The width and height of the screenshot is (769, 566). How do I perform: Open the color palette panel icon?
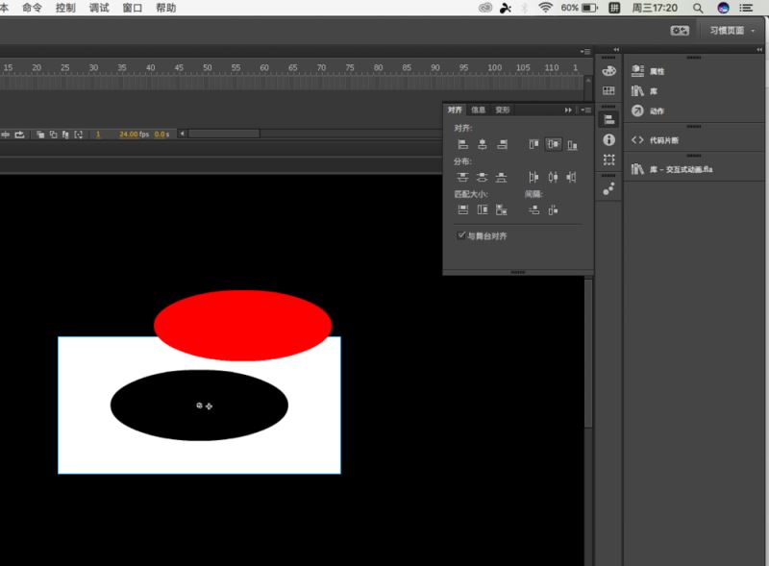point(608,71)
